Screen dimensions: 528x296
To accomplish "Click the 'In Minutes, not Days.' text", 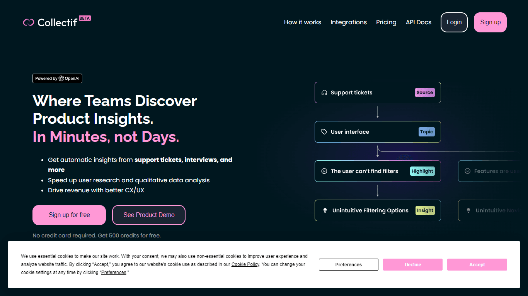I will pyautogui.click(x=106, y=137).
